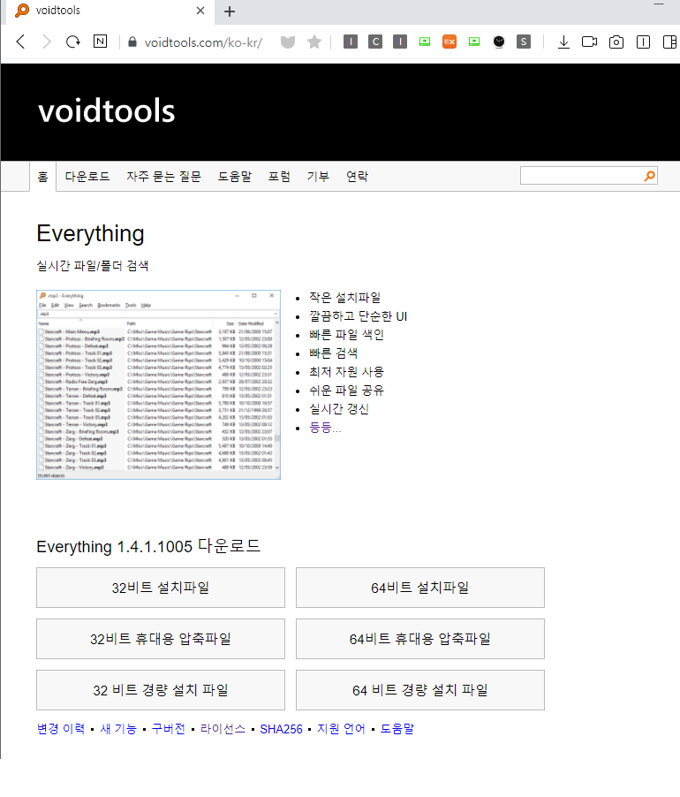Click the 작은 설치파일 bullet text
The height and width of the screenshot is (797, 680).
pos(344,298)
